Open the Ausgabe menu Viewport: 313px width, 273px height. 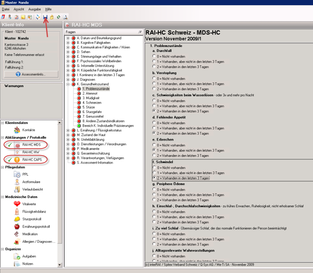point(34,9)
